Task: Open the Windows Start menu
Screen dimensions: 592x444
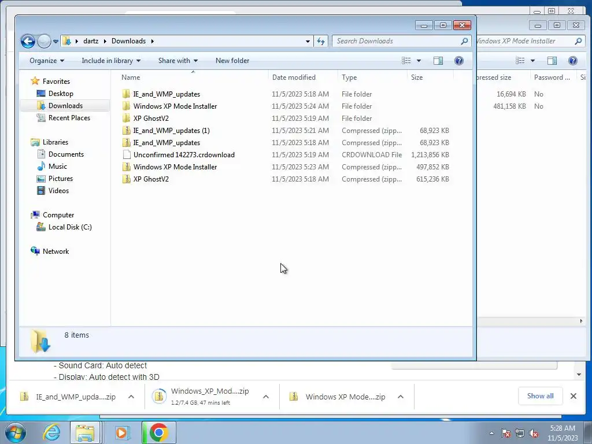Action: 14,432
